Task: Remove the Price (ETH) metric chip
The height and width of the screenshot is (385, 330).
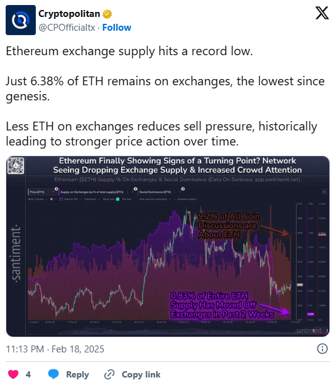Action: pyautogui.click(x=53, y=192)
